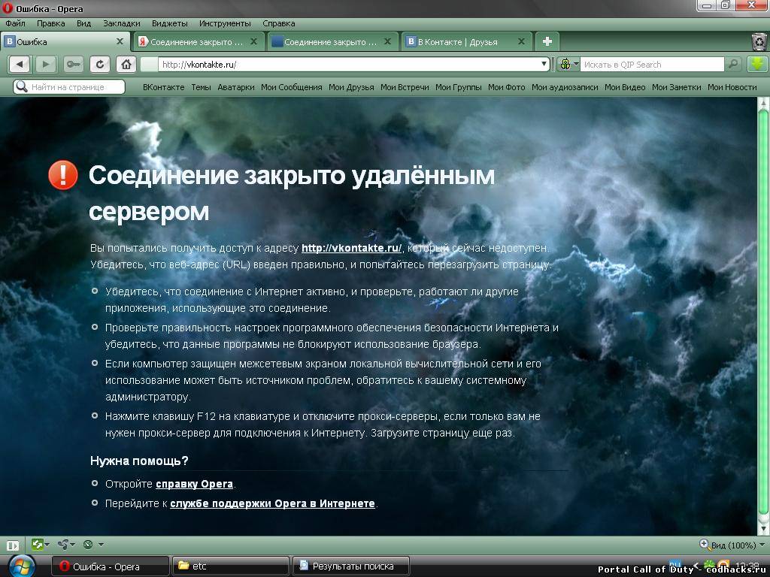770x577 pixels.
Task: Open the Закладки menu
Action: 121,23
